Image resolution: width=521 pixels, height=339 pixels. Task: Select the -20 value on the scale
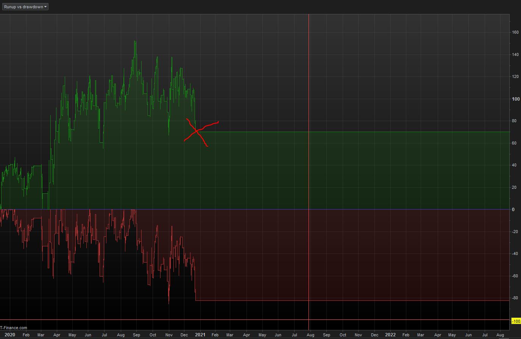coord(515,232)
